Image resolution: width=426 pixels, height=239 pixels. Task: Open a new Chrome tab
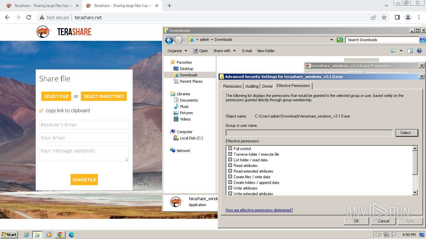pos(169,6)
